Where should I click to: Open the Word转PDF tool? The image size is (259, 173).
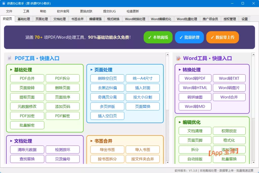click(x=195, y=78)
